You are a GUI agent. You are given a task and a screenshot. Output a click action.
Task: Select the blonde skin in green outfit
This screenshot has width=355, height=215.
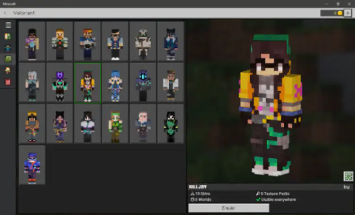tap(115, 124)
